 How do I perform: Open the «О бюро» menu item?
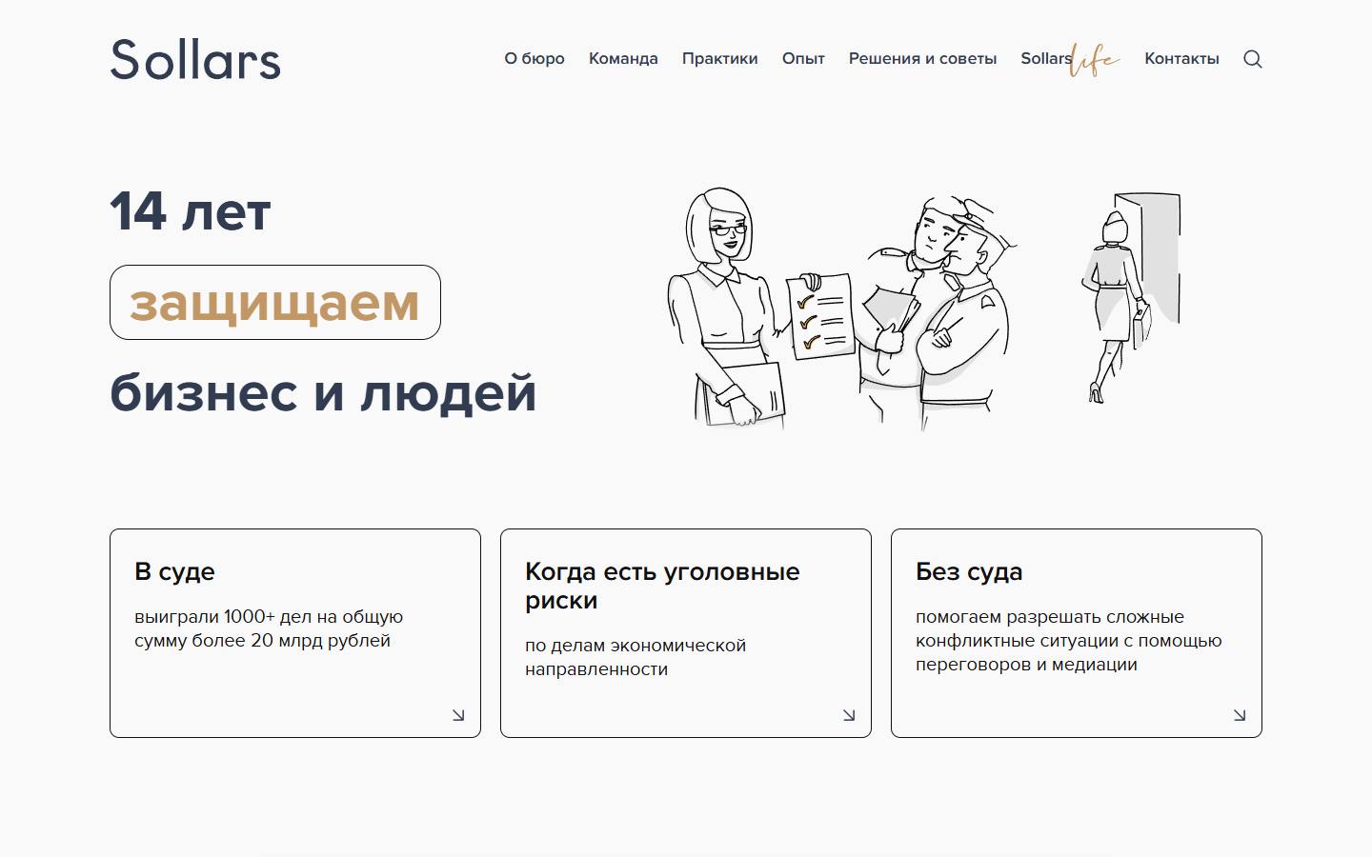[x=535, y=59]
